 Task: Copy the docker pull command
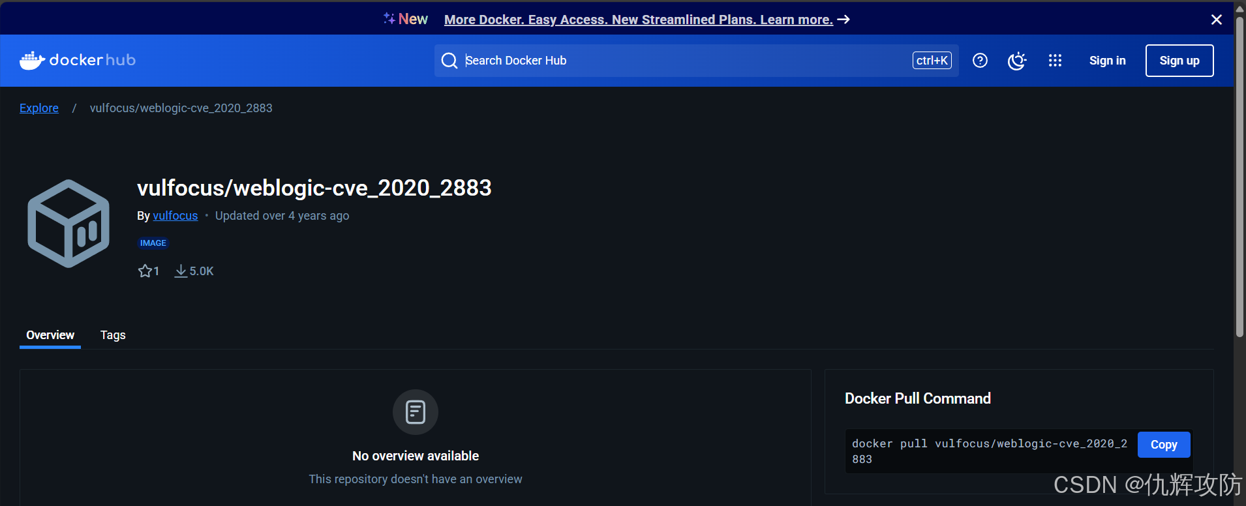tap(1164, 445)
